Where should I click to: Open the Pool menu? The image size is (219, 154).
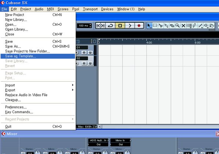point(75,9)
